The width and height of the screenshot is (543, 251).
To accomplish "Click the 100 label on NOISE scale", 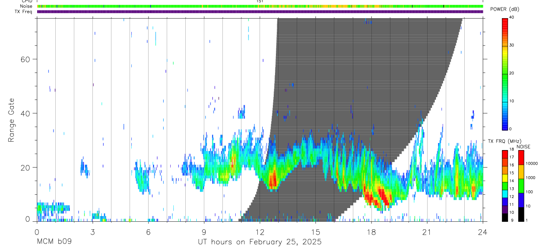I will point(530,192).
